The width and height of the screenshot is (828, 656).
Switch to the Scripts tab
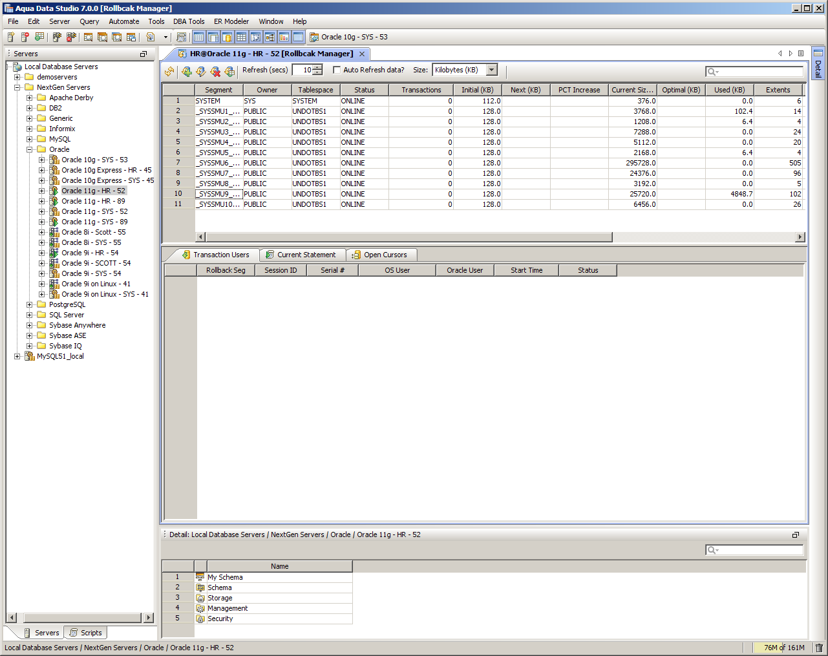pyautogui.click(x=86, y=633)
